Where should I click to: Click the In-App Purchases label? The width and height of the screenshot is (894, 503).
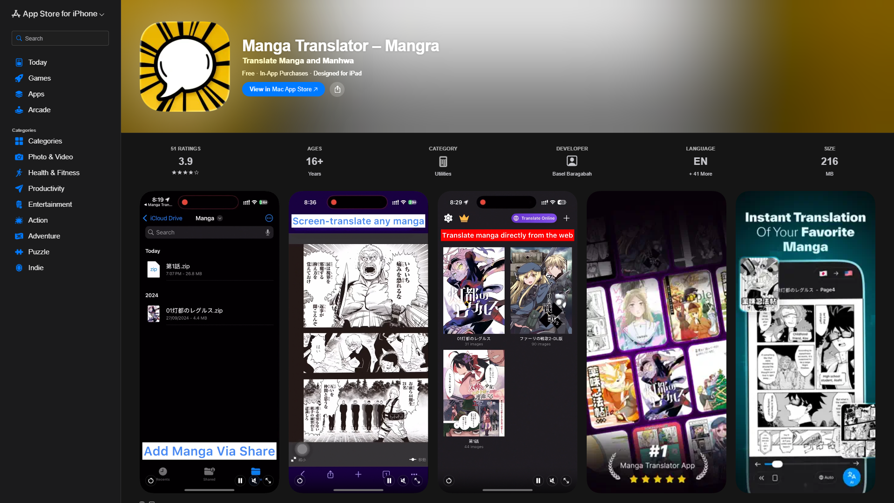(x=284, y=73)
